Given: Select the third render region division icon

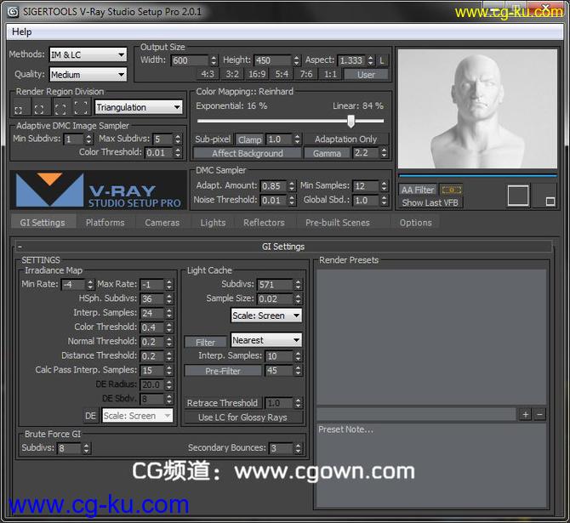Looking at the screenshot, I should [x=60, y=108].
